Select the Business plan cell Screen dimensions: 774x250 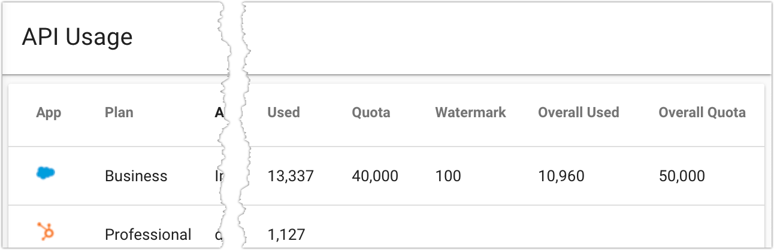pos(136,176)
